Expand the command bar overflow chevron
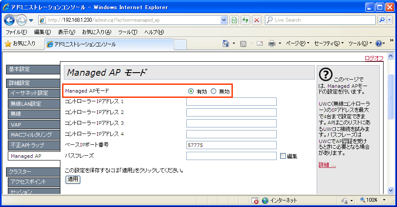 (391, 40)
